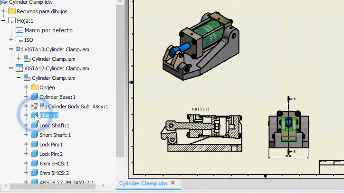Click the vertical scrollbar thumb in browser
344x193 pixels.
pos(120,81)
